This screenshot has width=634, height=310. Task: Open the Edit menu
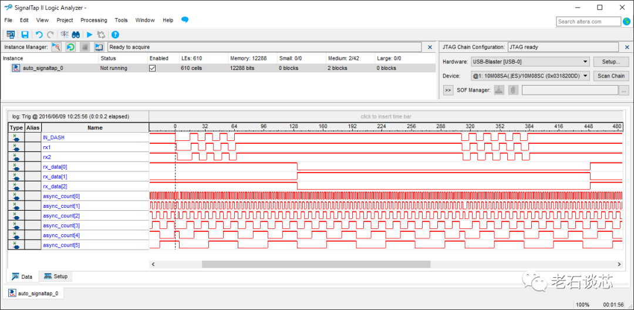click(24, 20)
